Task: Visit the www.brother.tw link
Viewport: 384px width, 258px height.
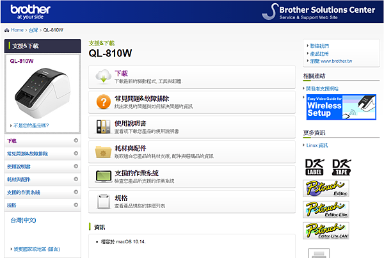Action: [x=331, y=61]
